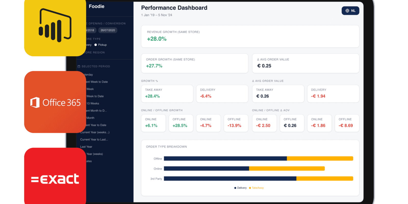Choose Current Year (weeks...) period

point(95,132)
